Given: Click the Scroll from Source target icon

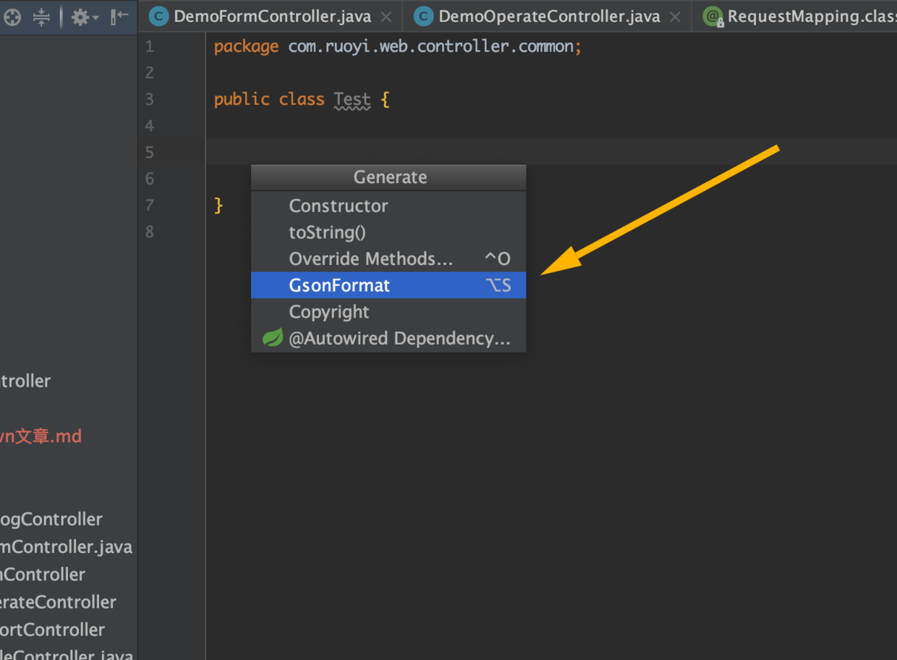Looking at the screenshot, I should (12, 17).
